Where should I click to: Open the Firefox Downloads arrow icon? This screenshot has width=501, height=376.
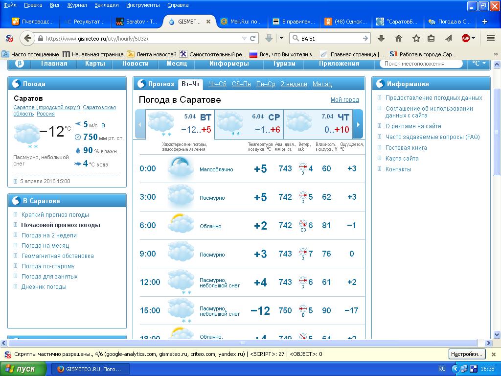point(381,38)
